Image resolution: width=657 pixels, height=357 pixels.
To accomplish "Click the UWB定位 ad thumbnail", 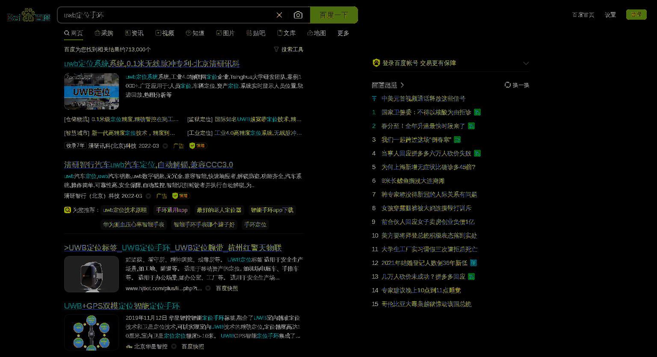I will pos(92,91).
